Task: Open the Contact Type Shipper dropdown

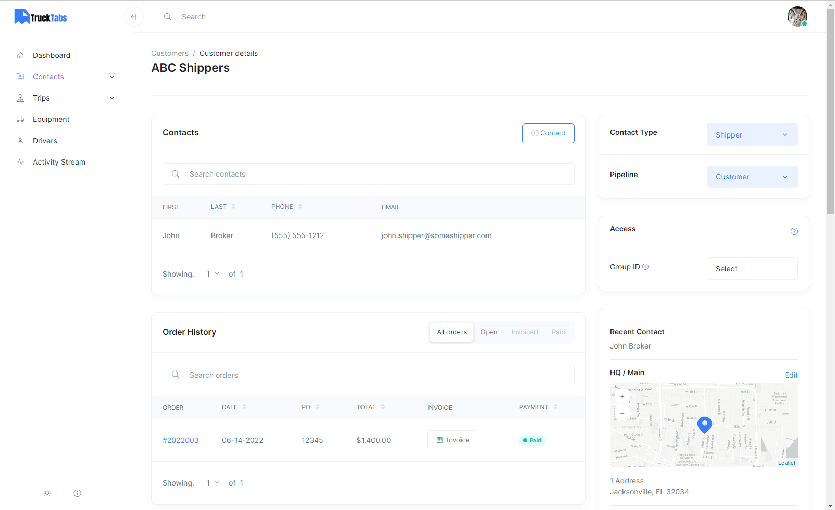Action: [x=752, y=135]
